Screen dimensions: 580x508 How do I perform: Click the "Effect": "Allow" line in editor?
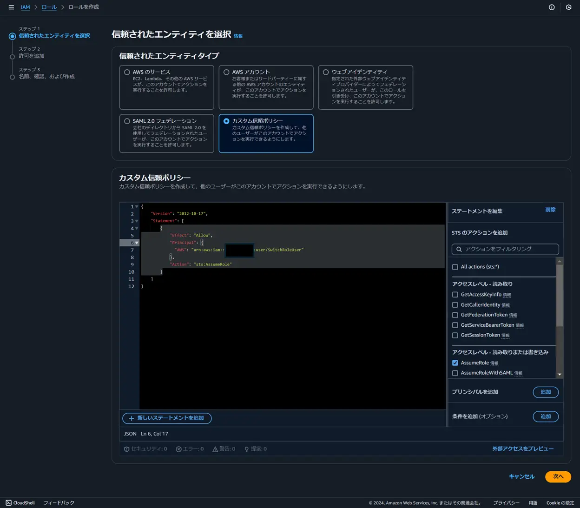coord(191,236)
